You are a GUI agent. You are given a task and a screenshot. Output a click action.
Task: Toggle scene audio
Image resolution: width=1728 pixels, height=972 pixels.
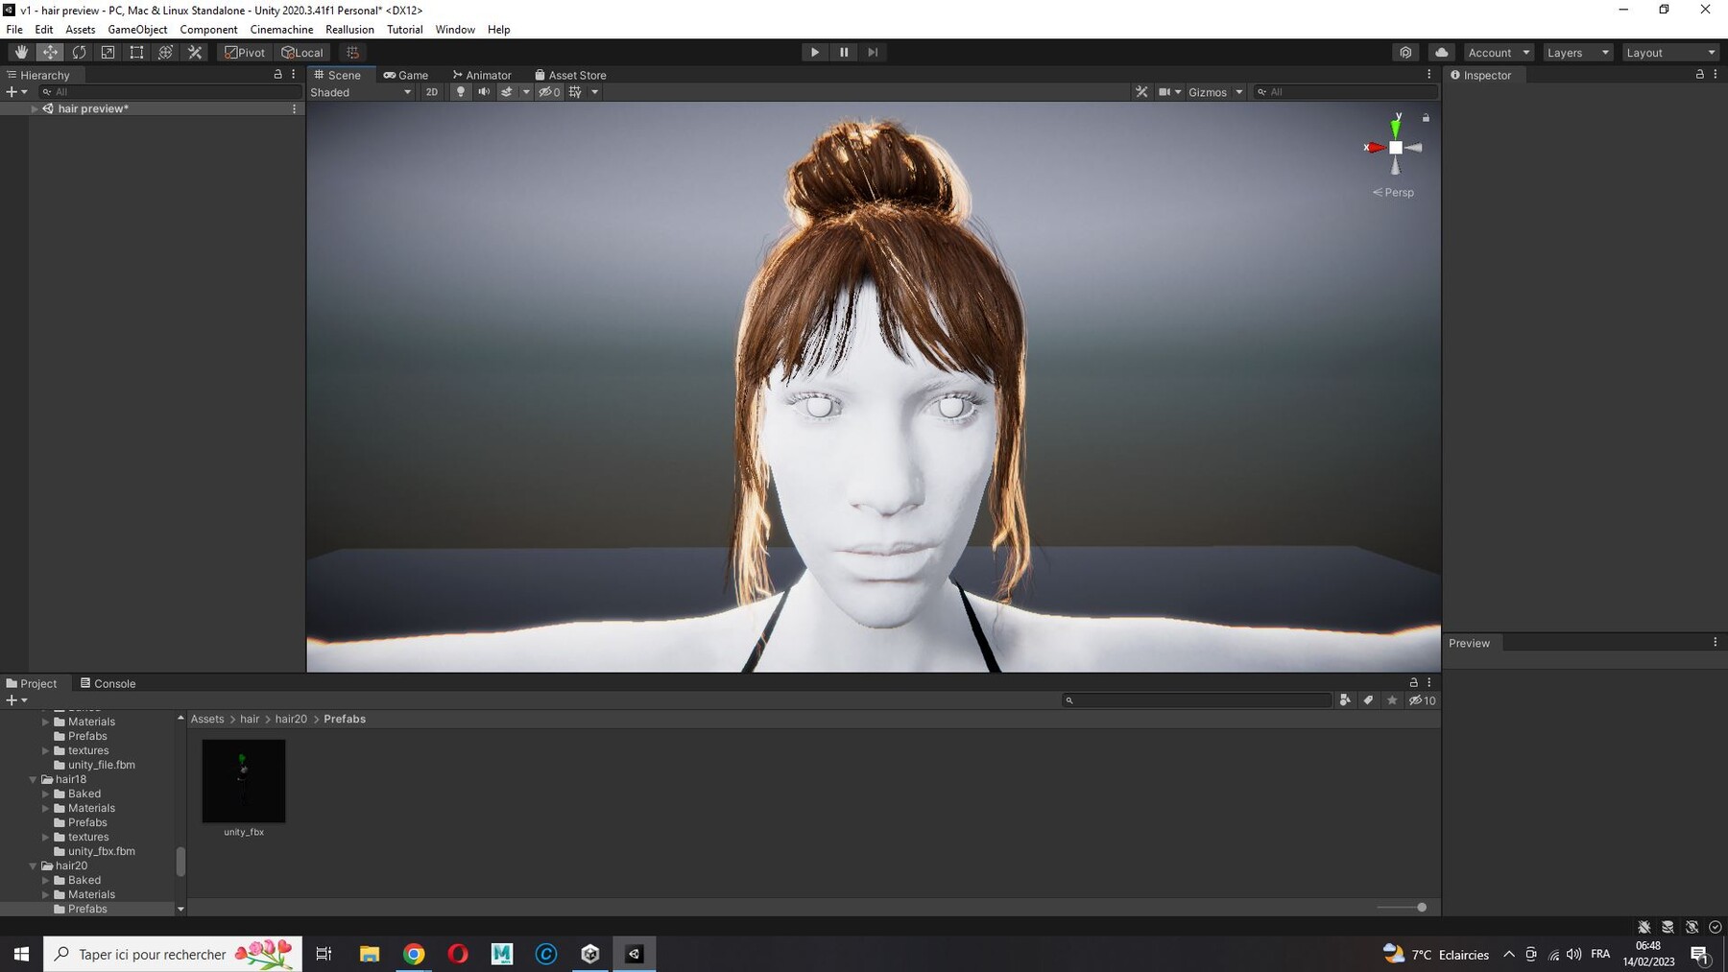(x=484, y=92)
